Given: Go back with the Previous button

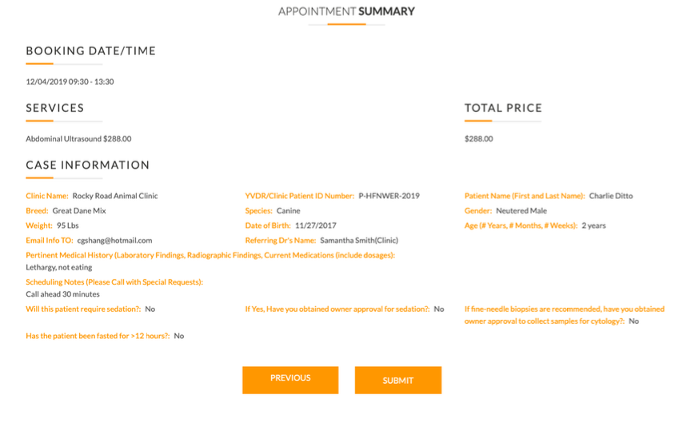Looking at the screenshot, I should (290, 380).
